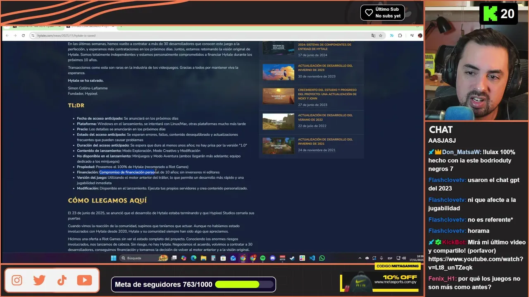Open the browser extensions puzzle icon
Viewport: 529px width, 297px height.
(x=400, y=35)
